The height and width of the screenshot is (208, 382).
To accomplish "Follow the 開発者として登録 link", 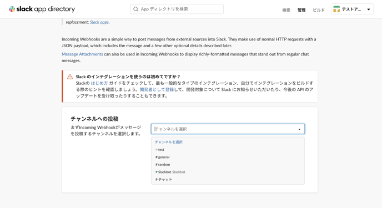I will coord(157,89).
